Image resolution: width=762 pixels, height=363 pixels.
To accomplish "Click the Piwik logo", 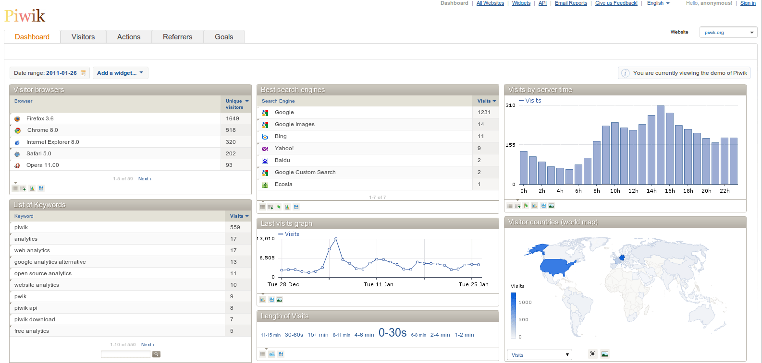I will [25, 16].
